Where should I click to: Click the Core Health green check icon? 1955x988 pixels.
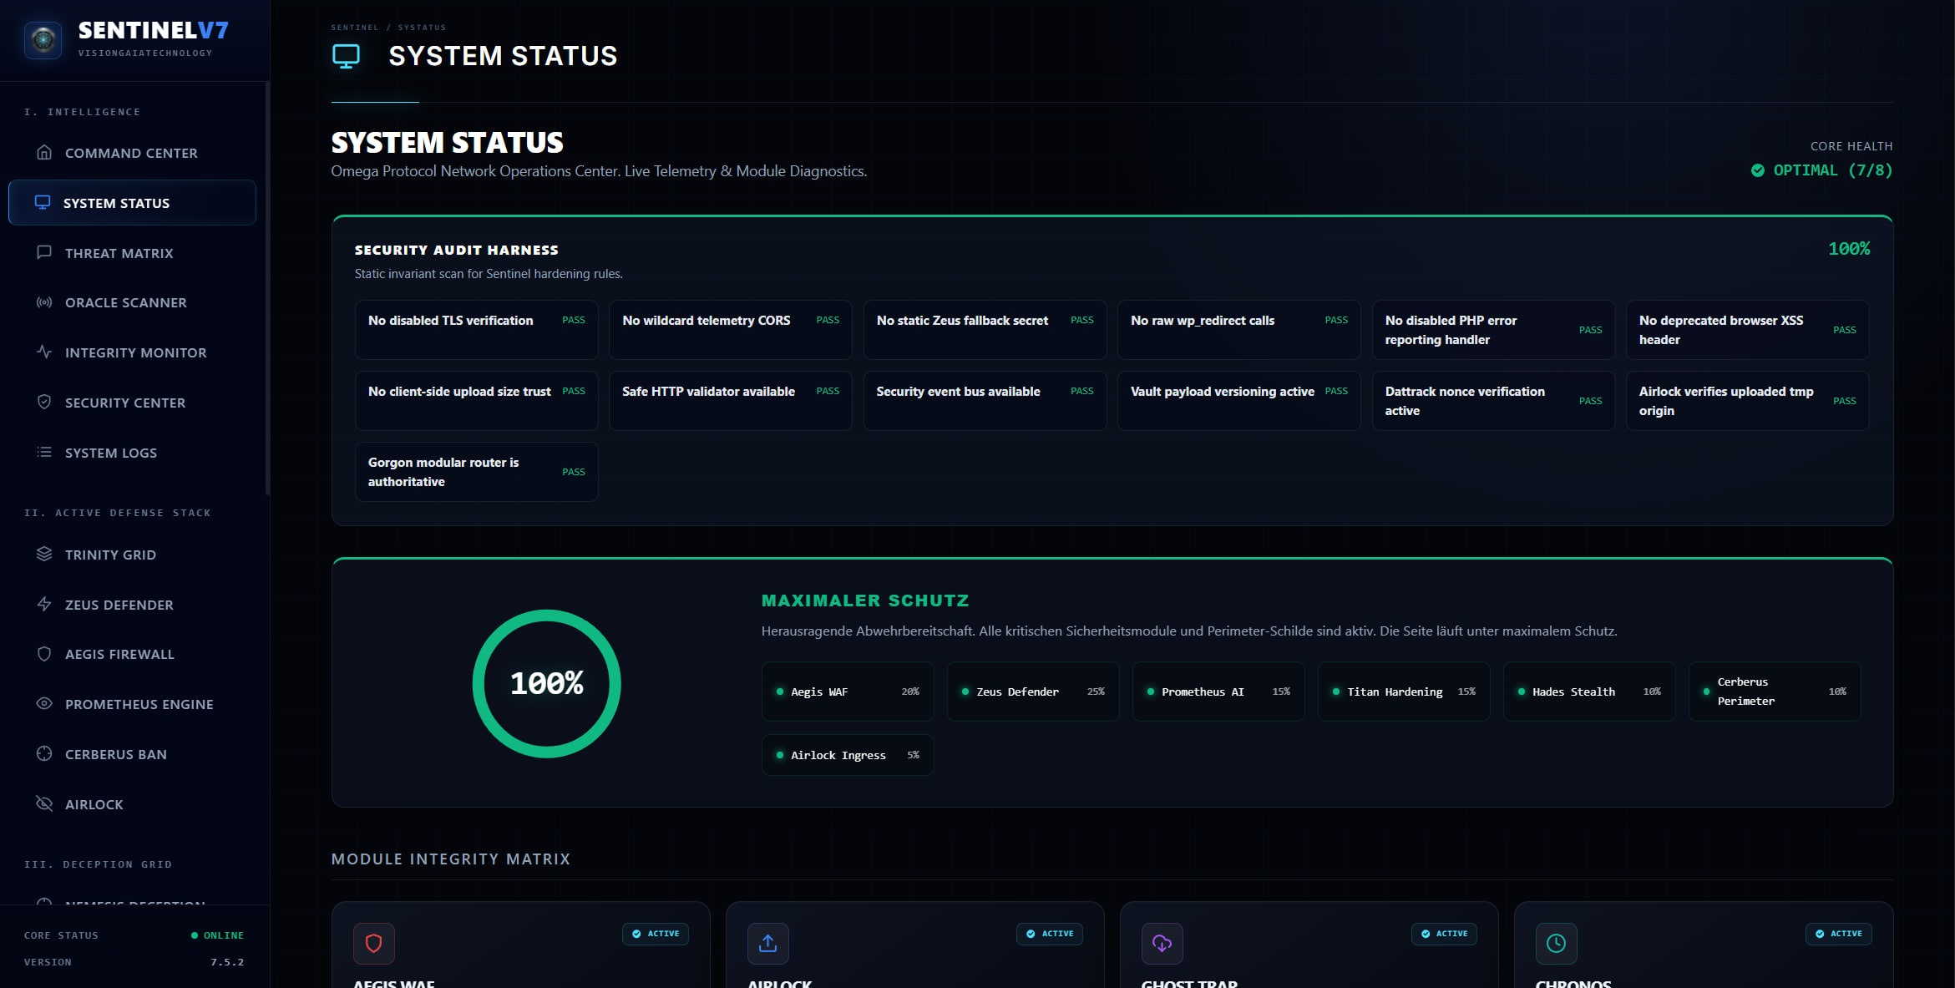(1758, 170)
